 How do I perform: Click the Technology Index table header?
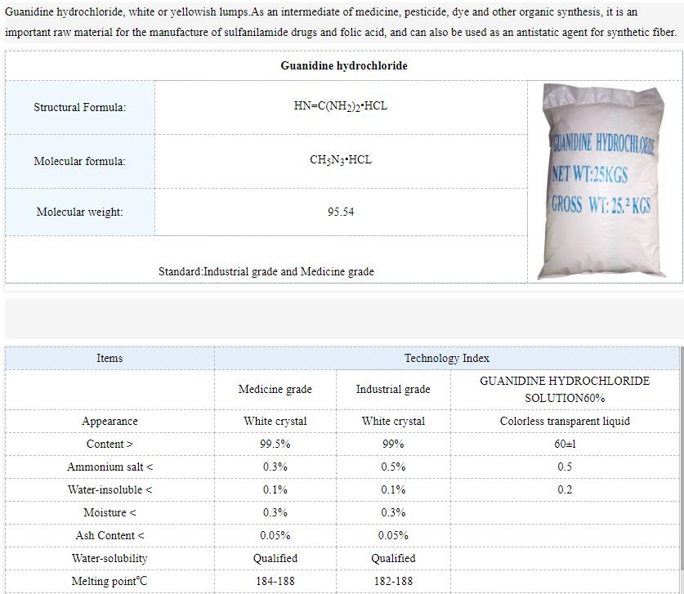[x=447, y=359]
